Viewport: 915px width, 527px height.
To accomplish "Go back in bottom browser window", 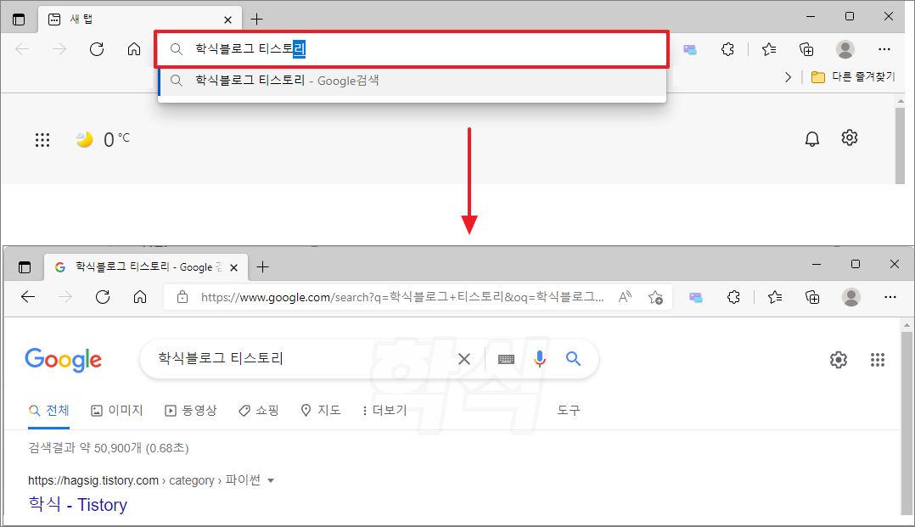I will pos(28,297).
